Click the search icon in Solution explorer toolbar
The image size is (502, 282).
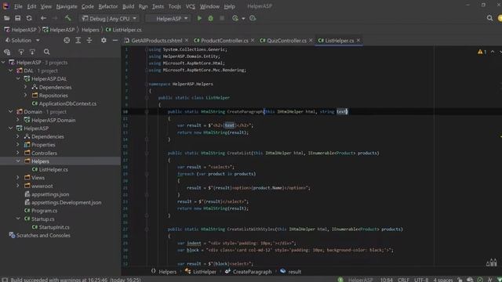coord(47,52)
